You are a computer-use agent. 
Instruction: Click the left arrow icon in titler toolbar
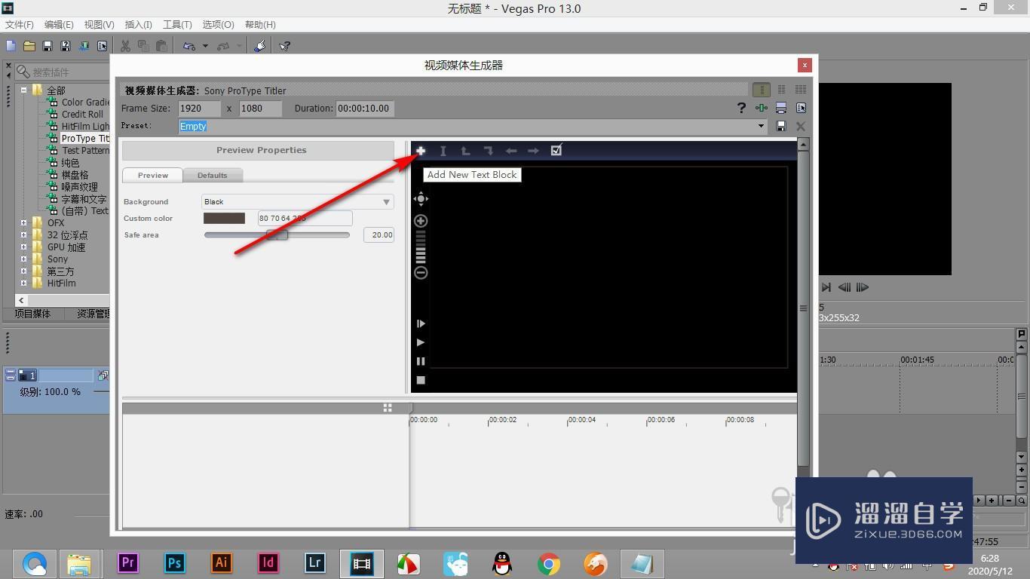coord(511,151)
